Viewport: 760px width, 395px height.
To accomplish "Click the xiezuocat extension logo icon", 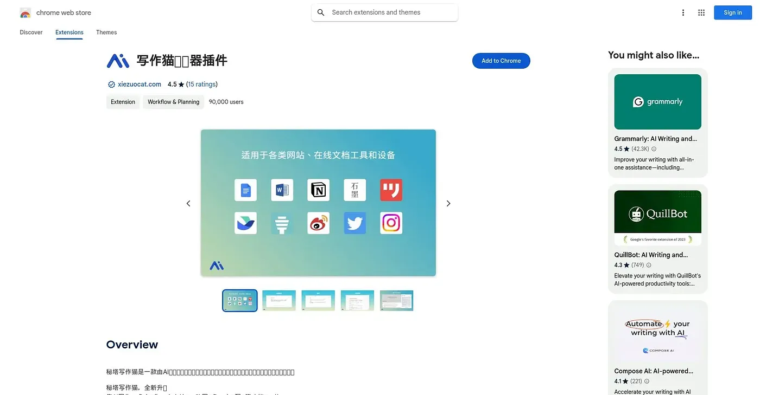I will (x=118, y=61).
